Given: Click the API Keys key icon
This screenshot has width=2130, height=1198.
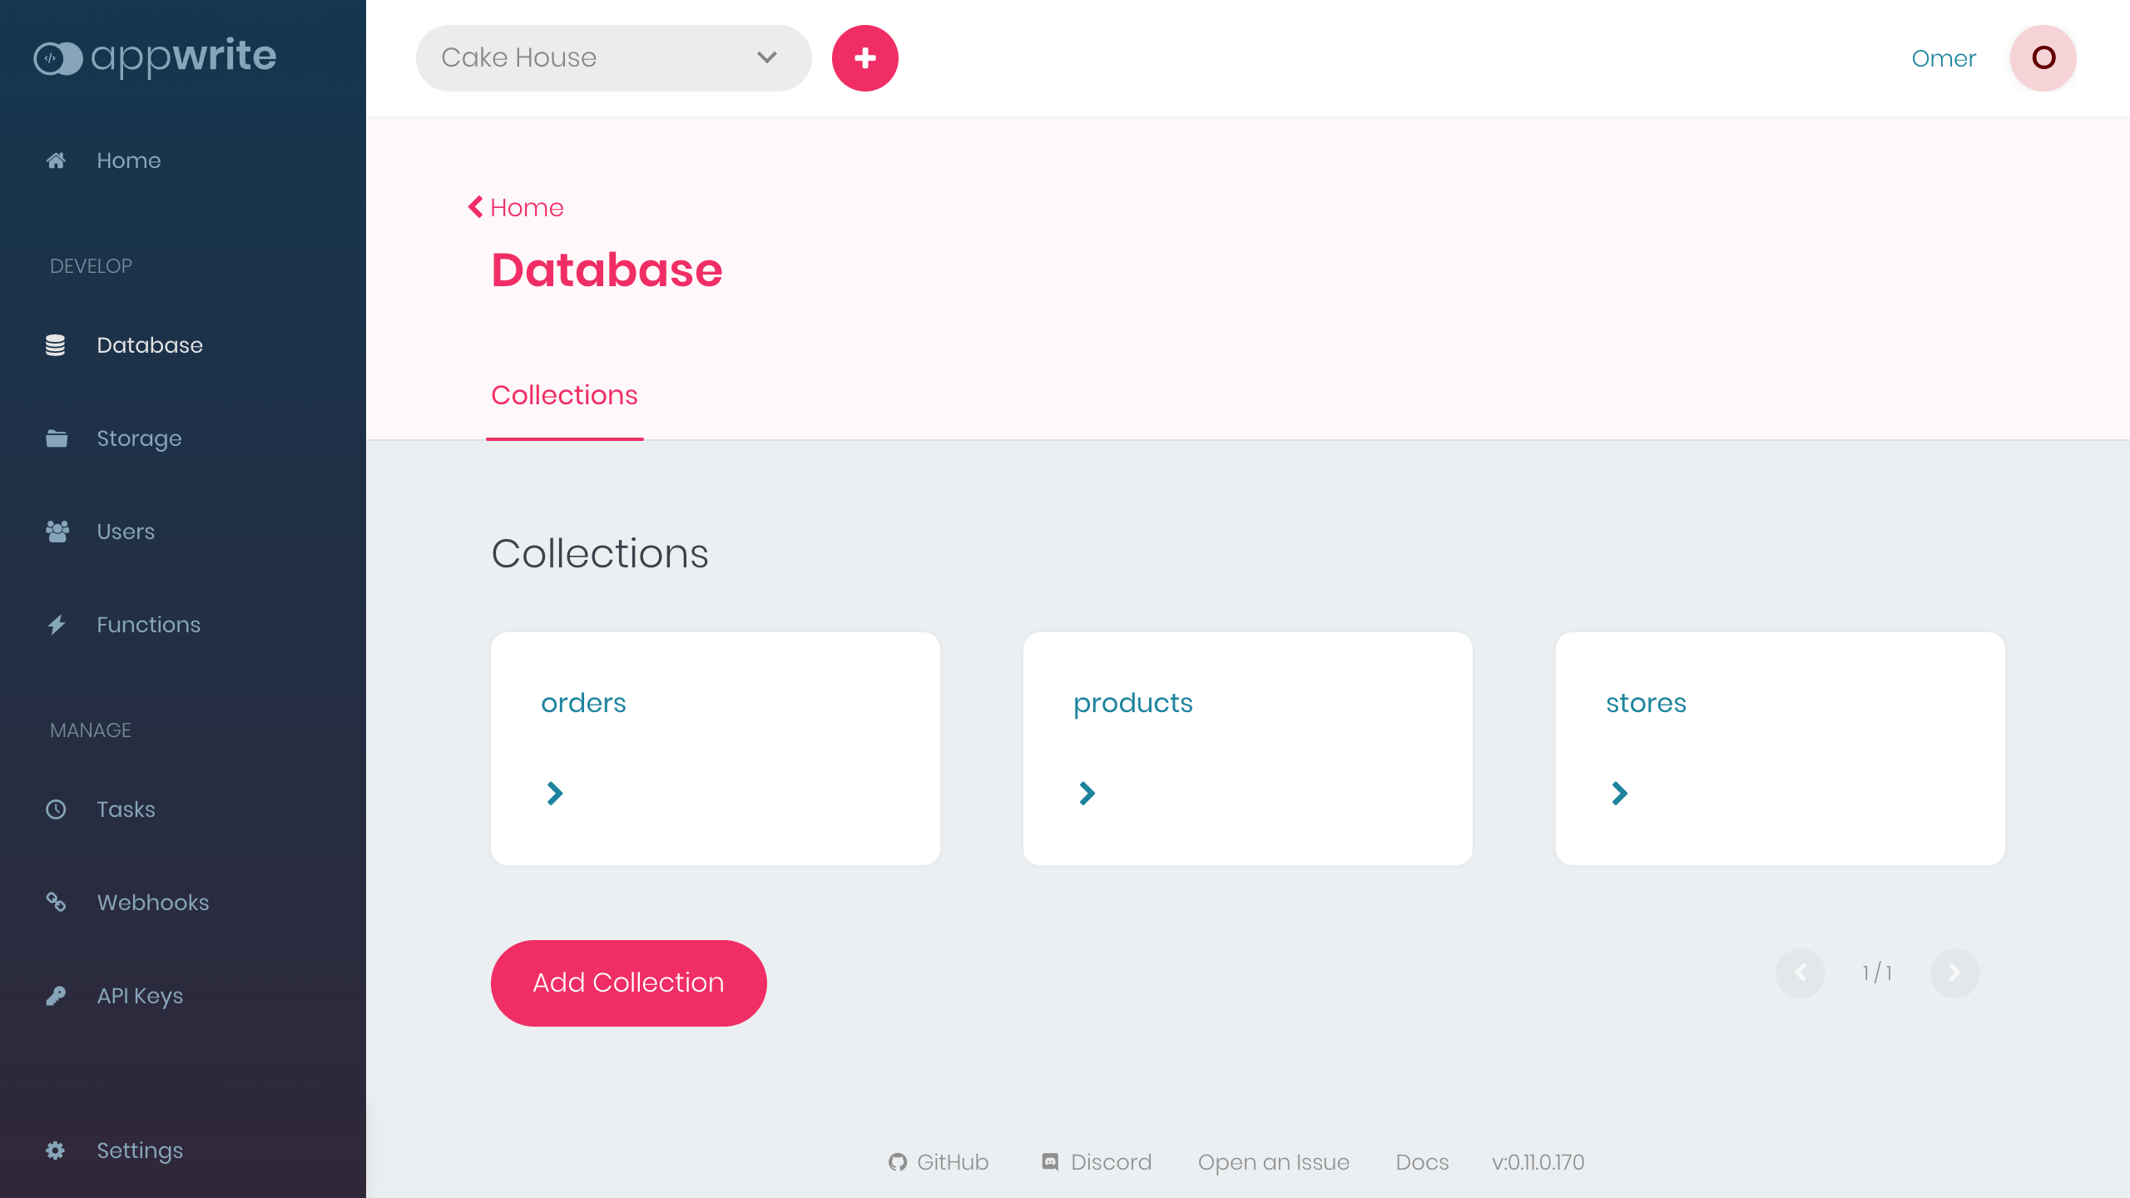Looking at the screenshot, I should coord(56,996).
